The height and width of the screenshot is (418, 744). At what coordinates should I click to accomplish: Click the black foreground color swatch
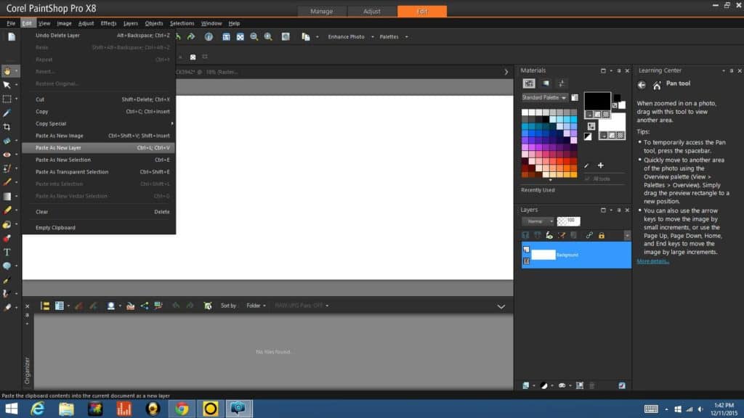pyautogui.click(x=597, y=101)
